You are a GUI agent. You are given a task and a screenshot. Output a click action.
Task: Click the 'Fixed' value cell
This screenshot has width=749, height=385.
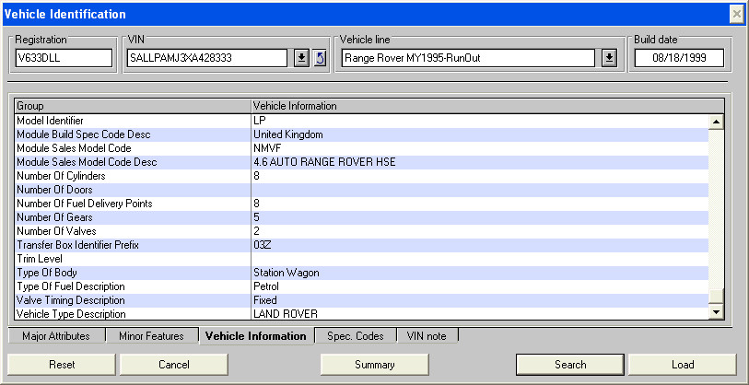(x=480, y=301)
